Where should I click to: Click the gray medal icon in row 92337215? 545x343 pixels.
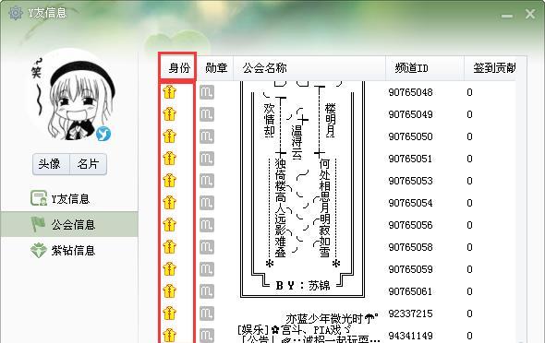pos(207,313)
